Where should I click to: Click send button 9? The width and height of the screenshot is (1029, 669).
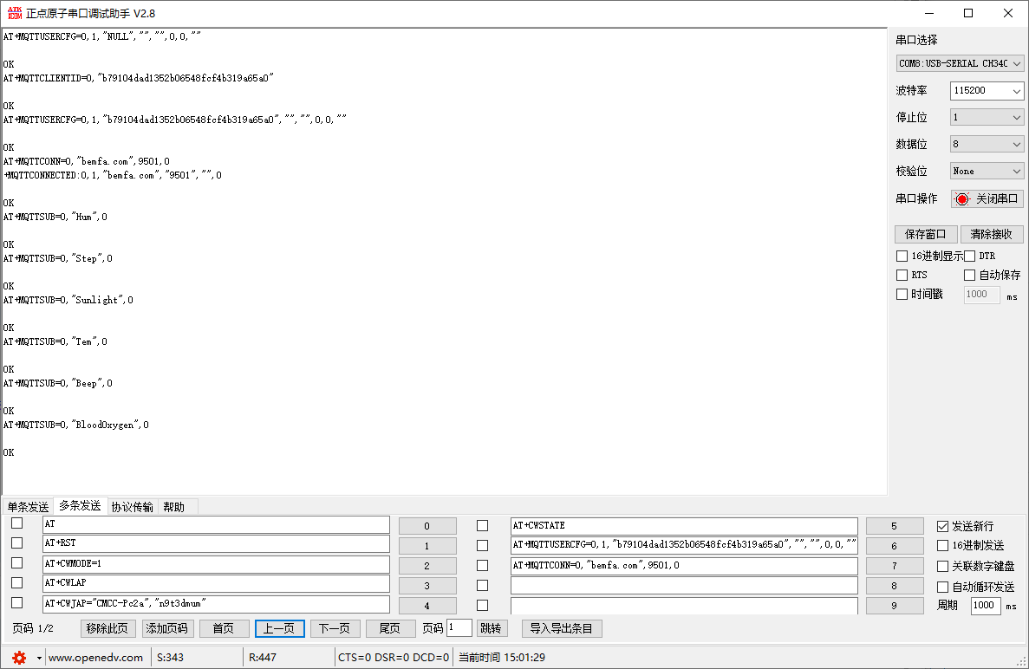[895, 606]
